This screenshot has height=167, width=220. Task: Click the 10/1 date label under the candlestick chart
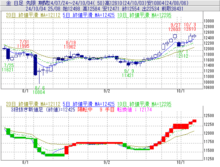[181, 91]
